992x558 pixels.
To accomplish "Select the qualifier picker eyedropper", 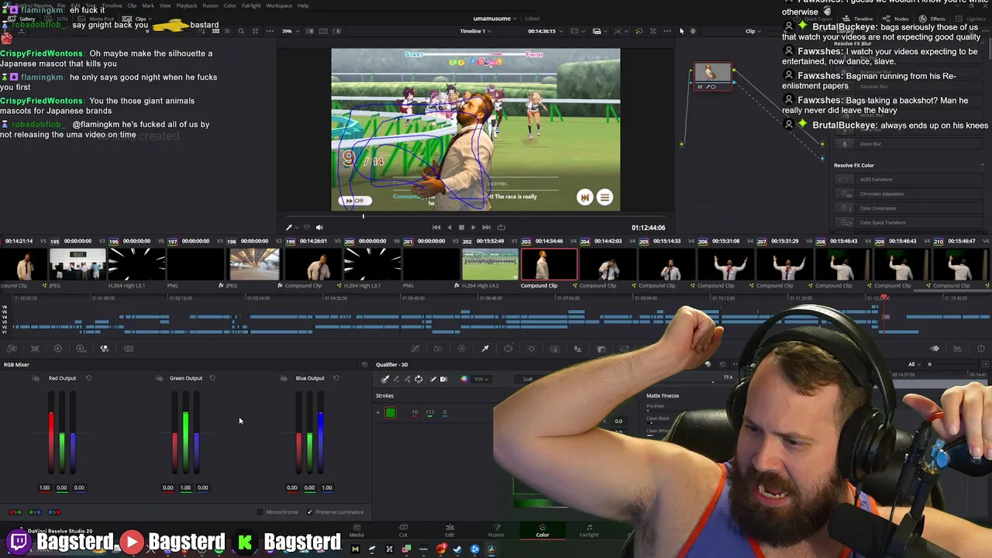I will pos(385,379).
